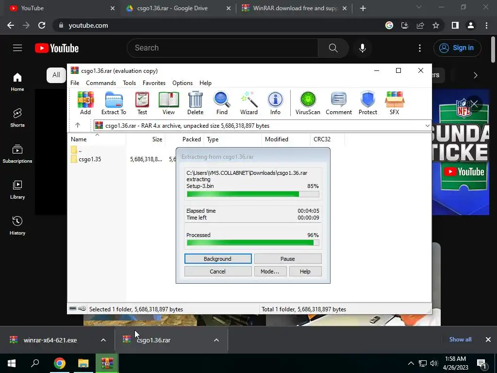
Task: Open the Favorites menu
Action: click(x=154, y=83)
